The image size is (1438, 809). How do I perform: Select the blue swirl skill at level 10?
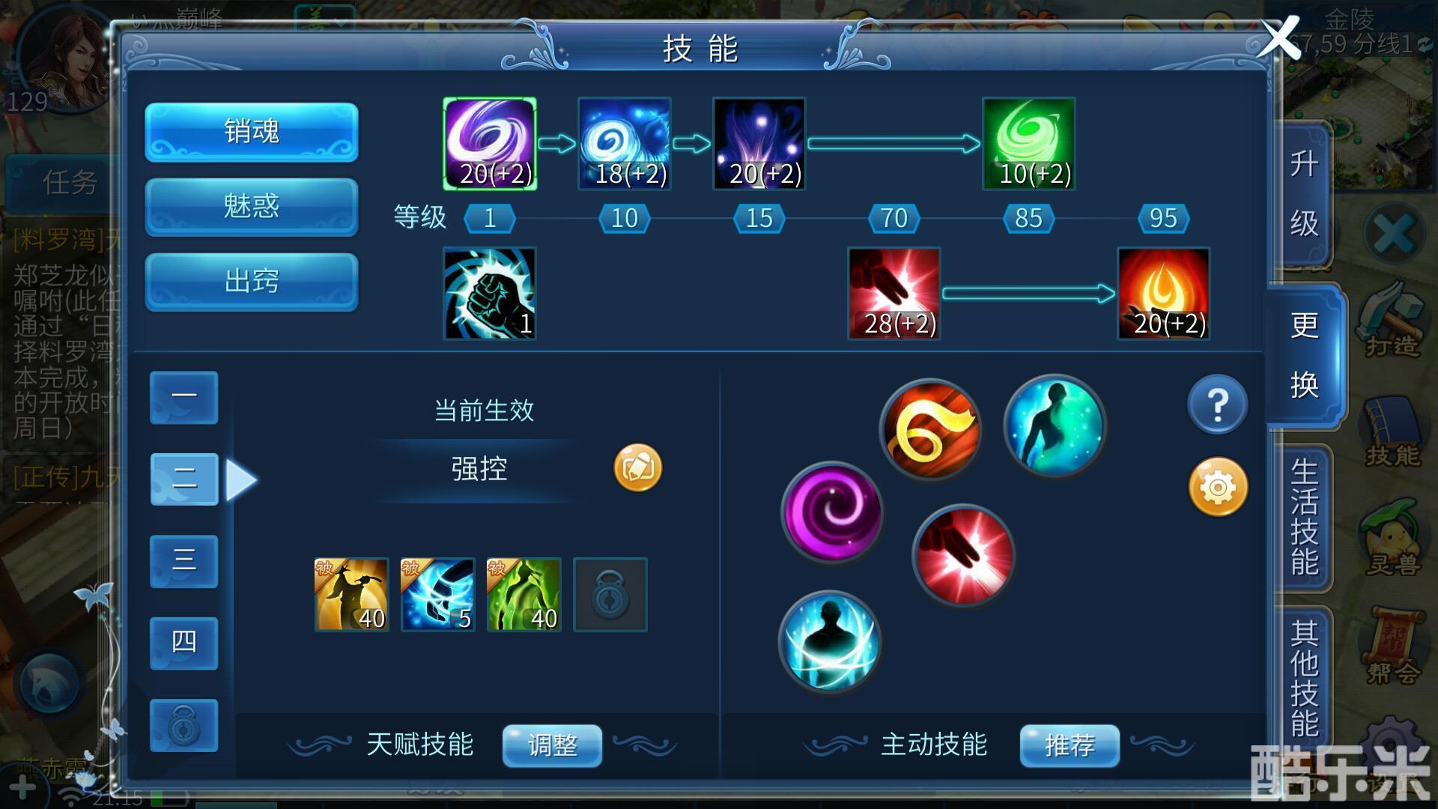pyautogui.click(x=625, y=143)
